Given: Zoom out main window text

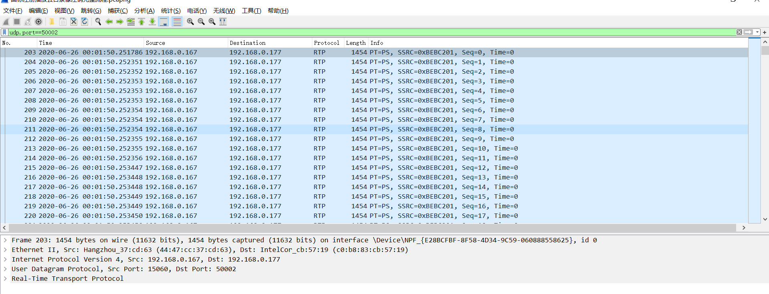Looking at the screenshot, I should [x=201, y=22].
